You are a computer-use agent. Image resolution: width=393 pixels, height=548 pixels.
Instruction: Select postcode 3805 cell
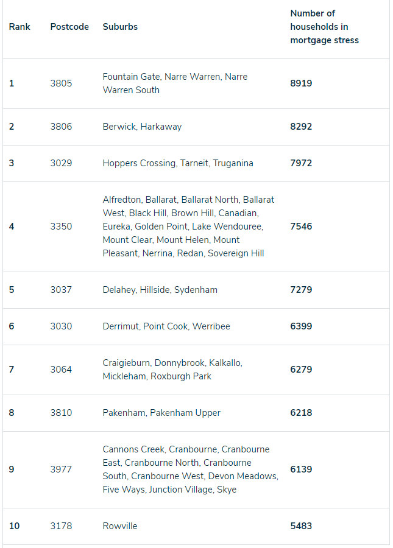point(61,83)
